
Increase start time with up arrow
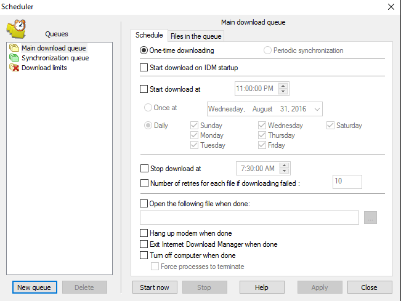[283, 86]
